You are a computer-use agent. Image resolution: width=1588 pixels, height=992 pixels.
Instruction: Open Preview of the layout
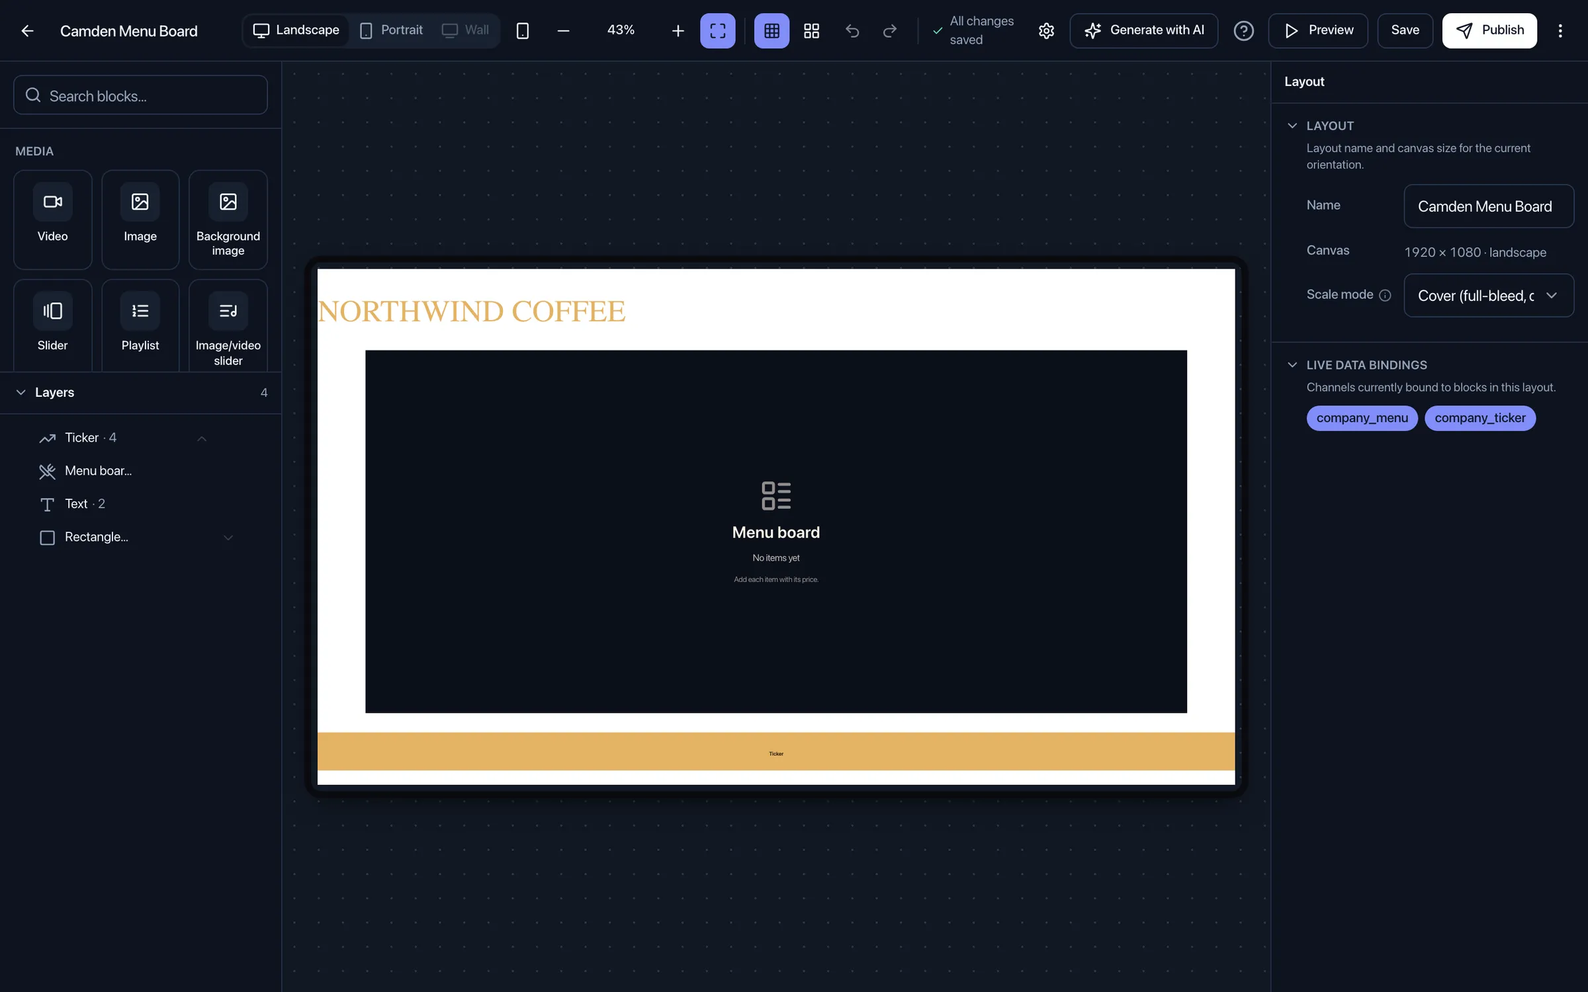1318,30
